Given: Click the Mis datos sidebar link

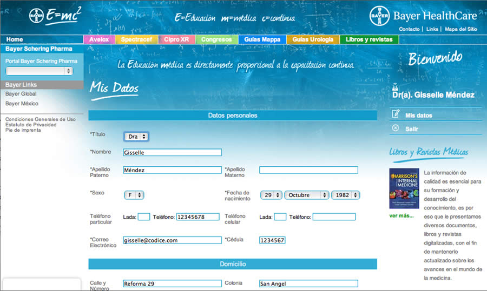Looking at the screenshot, I should click(x=419, y=116).
